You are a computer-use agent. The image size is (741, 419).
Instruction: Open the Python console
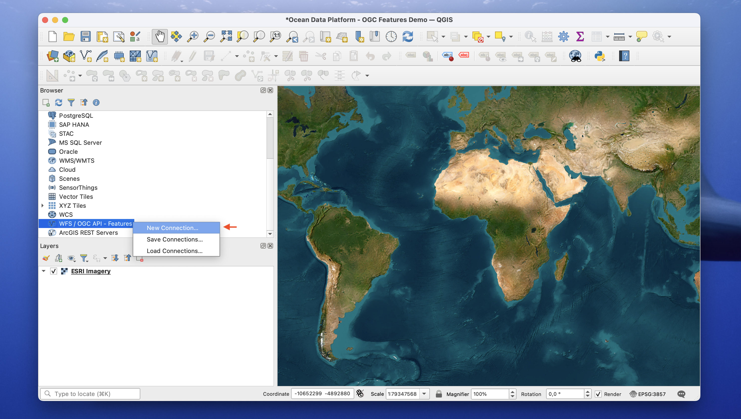coord(600,56)
